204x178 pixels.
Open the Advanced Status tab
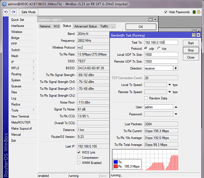click(x=85, y=26)
